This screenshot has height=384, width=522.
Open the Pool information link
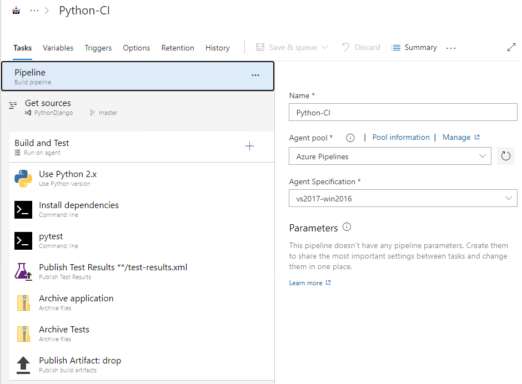[401, 138]
